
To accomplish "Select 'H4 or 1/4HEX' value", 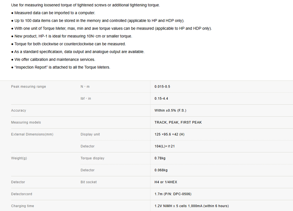I will (x=166, y=182).
